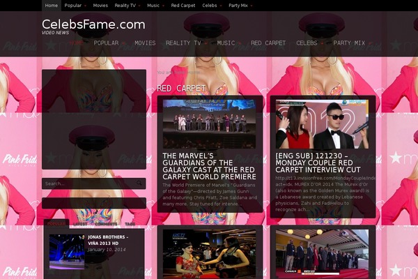The width and height of the screenshot is (418, 279).
Task: Open Guardians of the Galaxy premiere thumbnail
Action: click(209, 124)
